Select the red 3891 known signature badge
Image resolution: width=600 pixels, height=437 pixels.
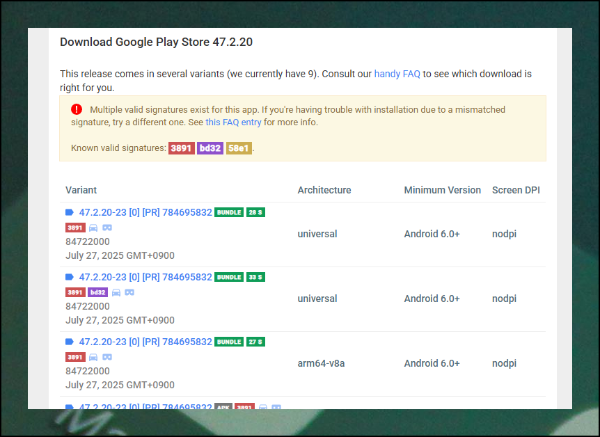click(182, 148)
